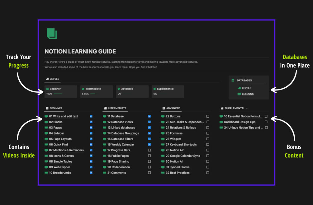Click the 13 Linked databases row text
Screen dimensions: 313x205
pyautogui.click(x=121, y=128)
